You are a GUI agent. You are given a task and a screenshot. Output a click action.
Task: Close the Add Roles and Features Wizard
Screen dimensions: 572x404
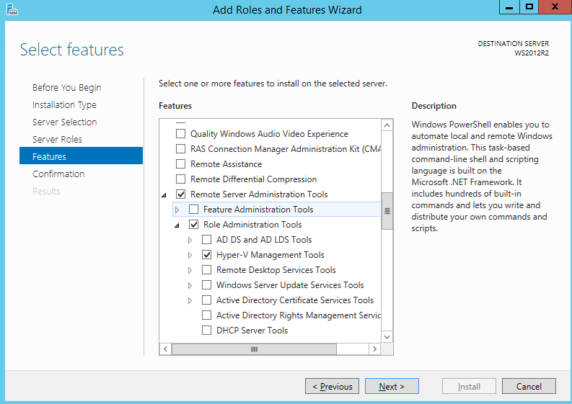555,7
